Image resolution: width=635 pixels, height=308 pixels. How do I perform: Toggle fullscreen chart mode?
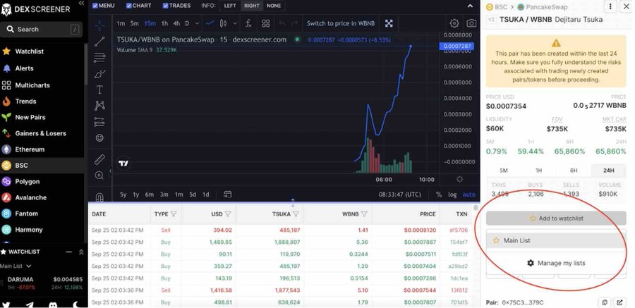click(389, 23)
